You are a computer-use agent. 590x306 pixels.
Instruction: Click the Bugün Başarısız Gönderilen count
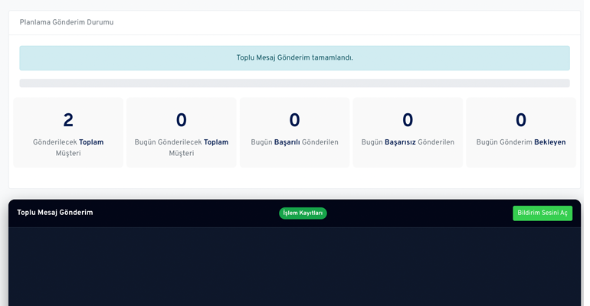coord(408,120)
